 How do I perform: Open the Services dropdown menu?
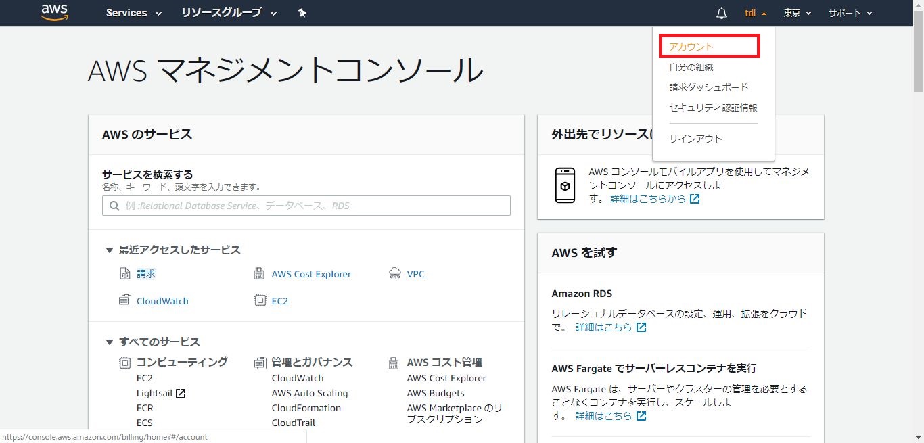pyautogui.click(x=133, y=13)
